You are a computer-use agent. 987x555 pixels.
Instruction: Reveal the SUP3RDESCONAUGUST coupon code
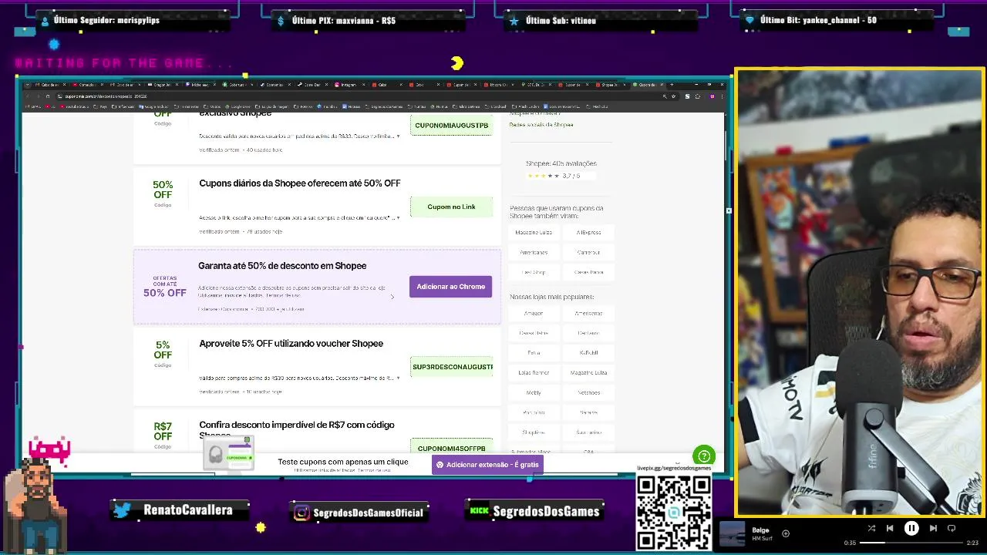(x=452, y=367)
